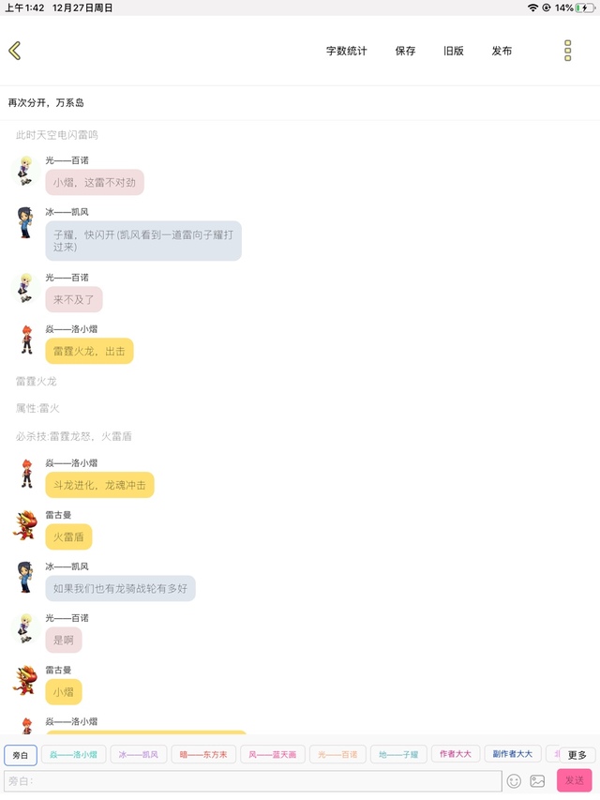The width and height of the screenshot is (600, 800).
Task: Open the three-dot vertical menu
Action: (x=567, y=51)
